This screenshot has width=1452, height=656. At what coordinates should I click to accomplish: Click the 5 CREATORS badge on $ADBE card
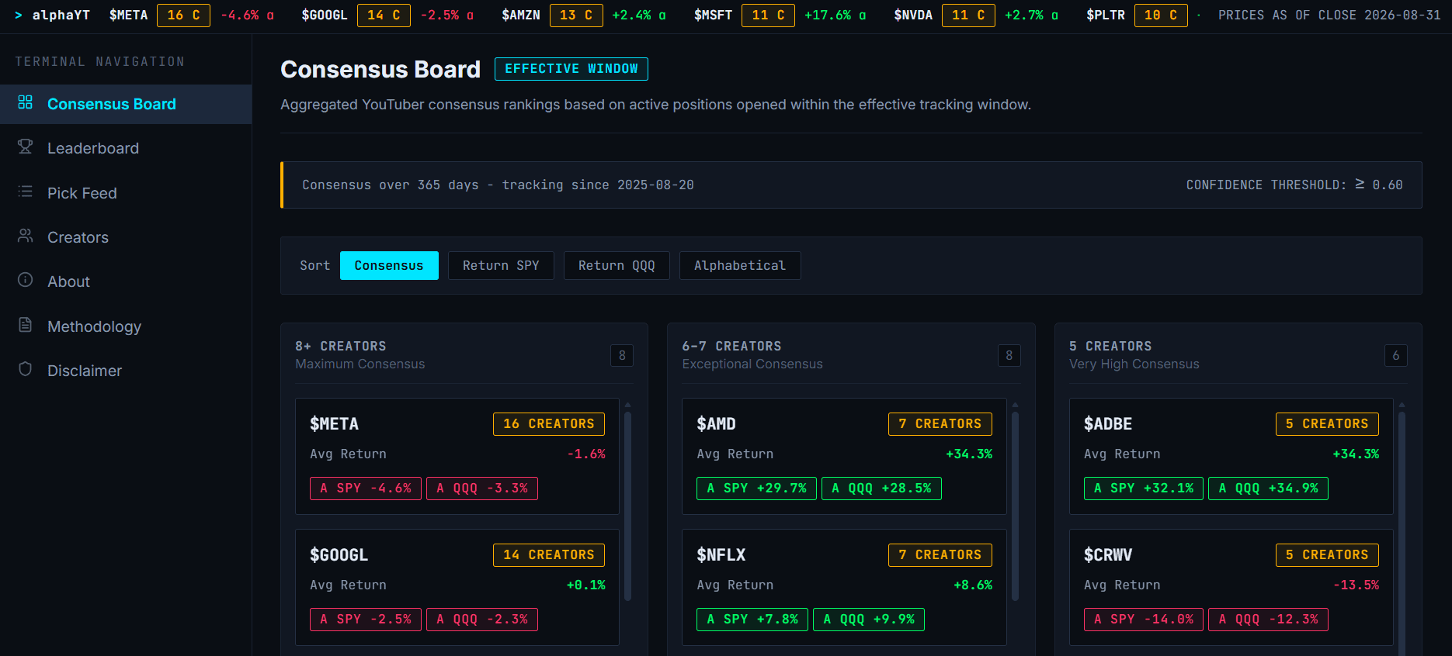pyautogui.click(x=1327, y=423)
